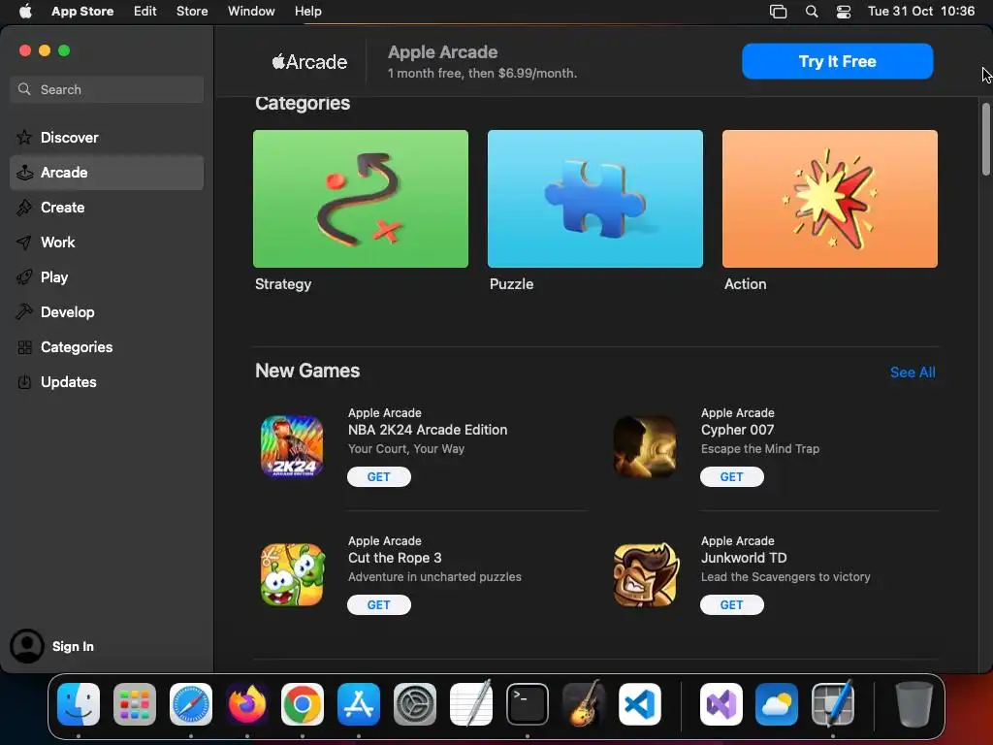Open the Action category tile

[830, 199]
